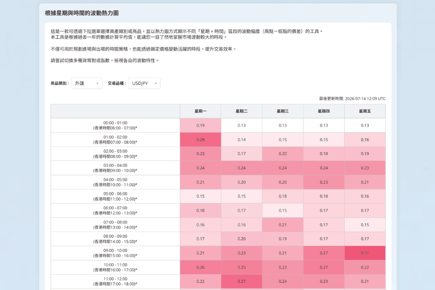Click Friday 09:00-10:00 cell value 0.31
Screen dimensions: 435x290
click(x=365, y=253)
